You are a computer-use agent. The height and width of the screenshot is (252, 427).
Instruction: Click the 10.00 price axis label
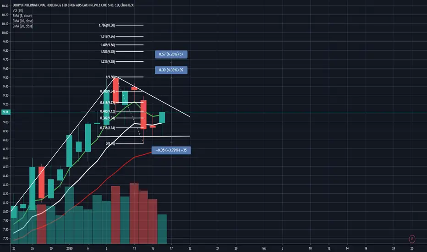5,33
